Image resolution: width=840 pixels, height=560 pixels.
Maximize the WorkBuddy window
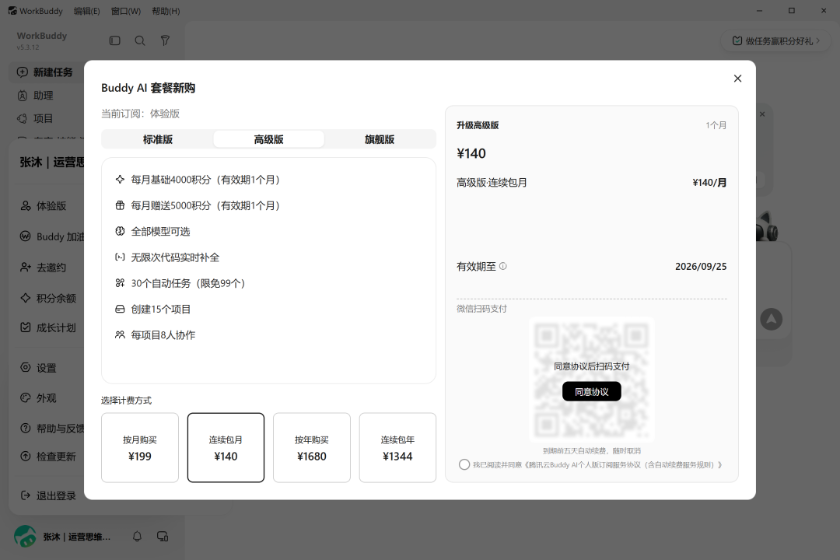pos(791,11)
